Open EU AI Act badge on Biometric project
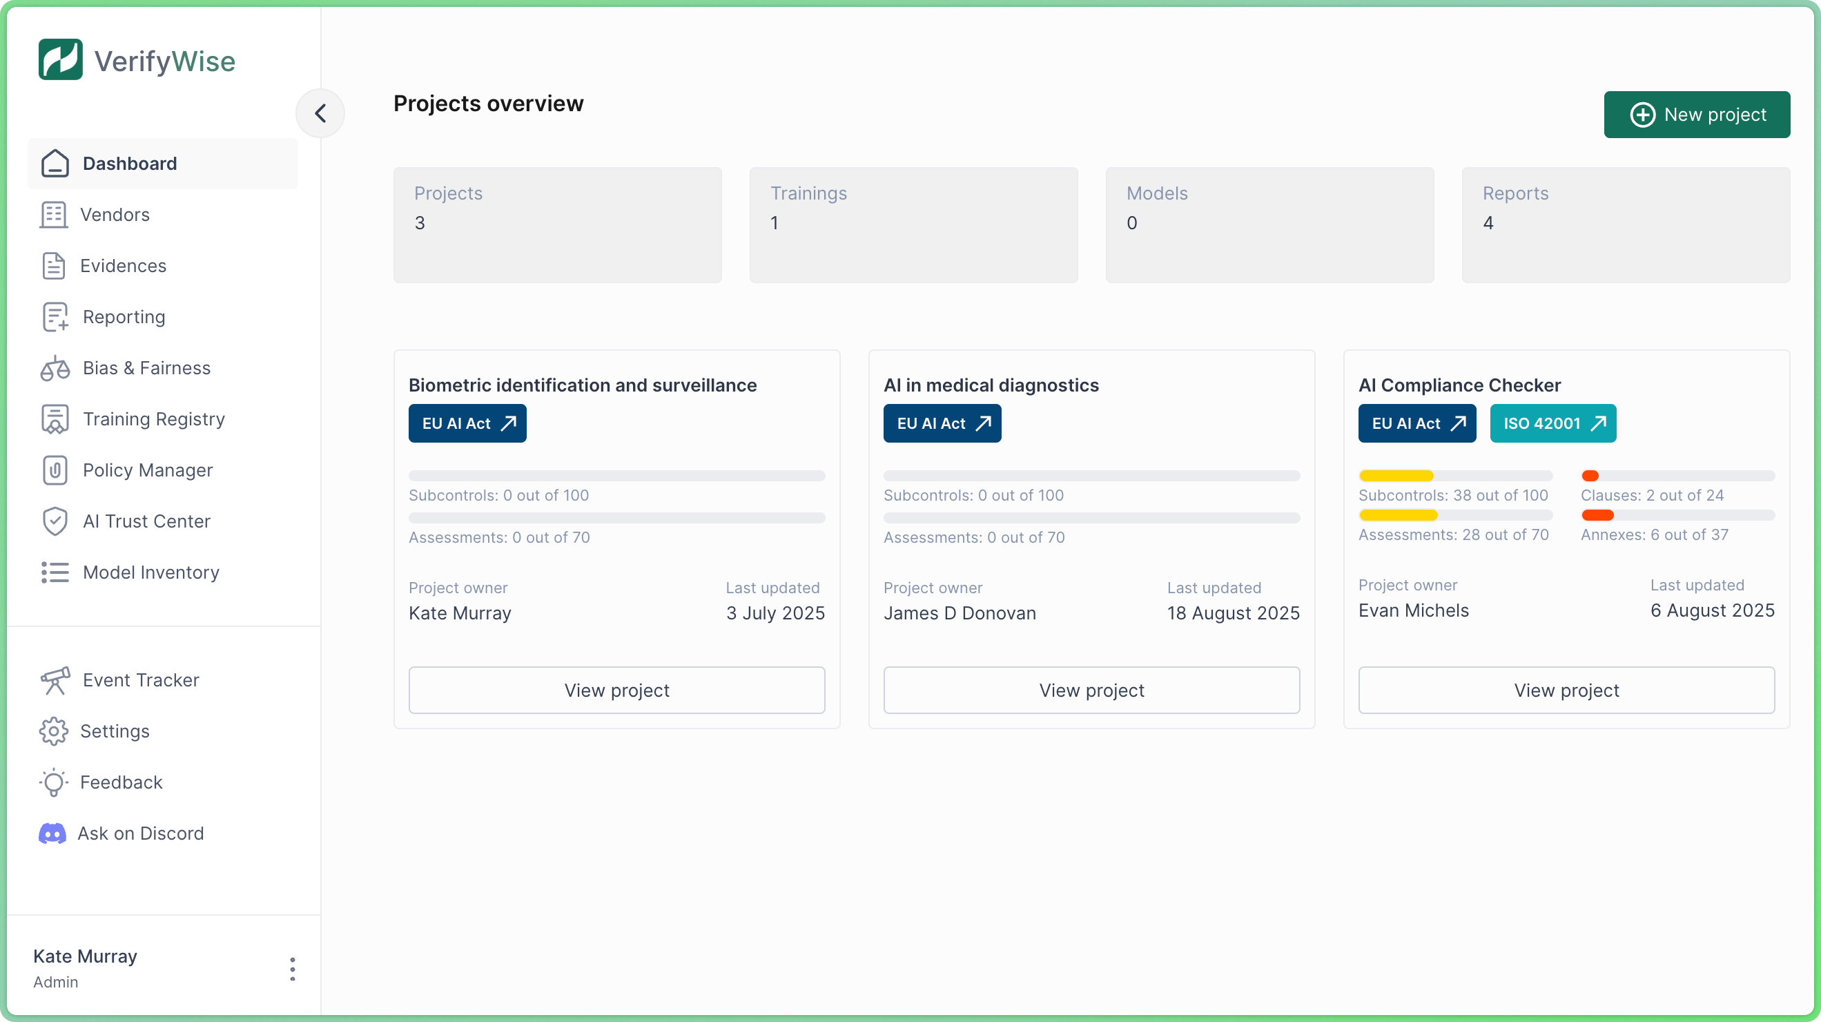Image resolution: width=1821 pixels, height=1022 pixels. (x=467, y=423)
